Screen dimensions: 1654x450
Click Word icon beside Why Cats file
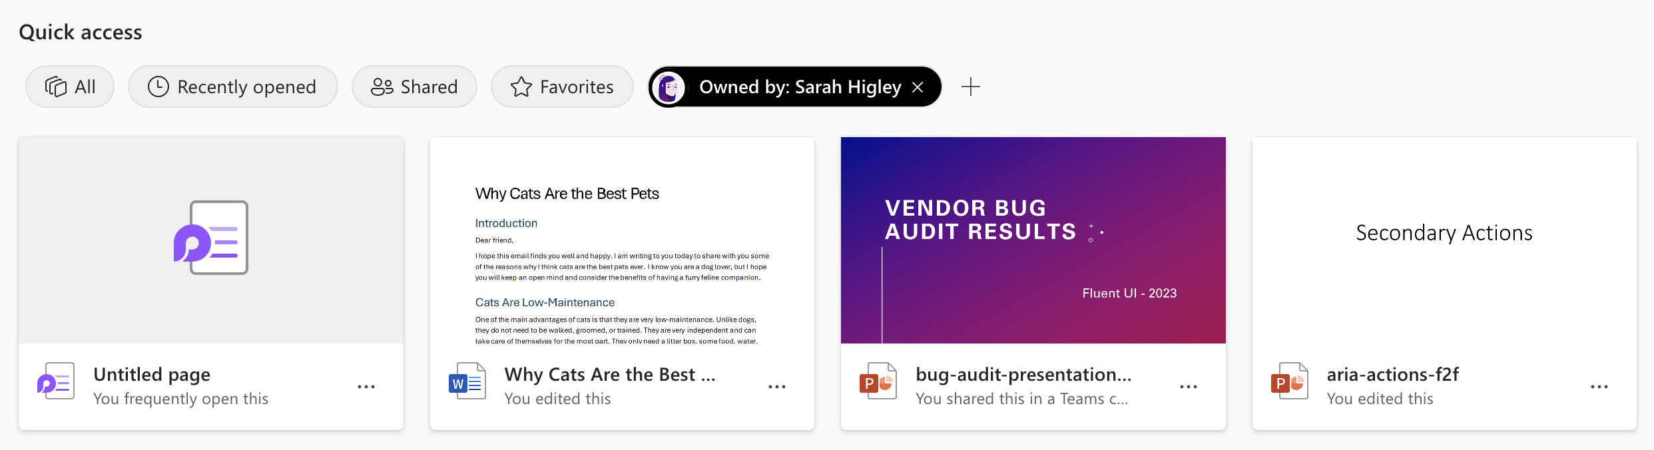[x=467, y=381]
